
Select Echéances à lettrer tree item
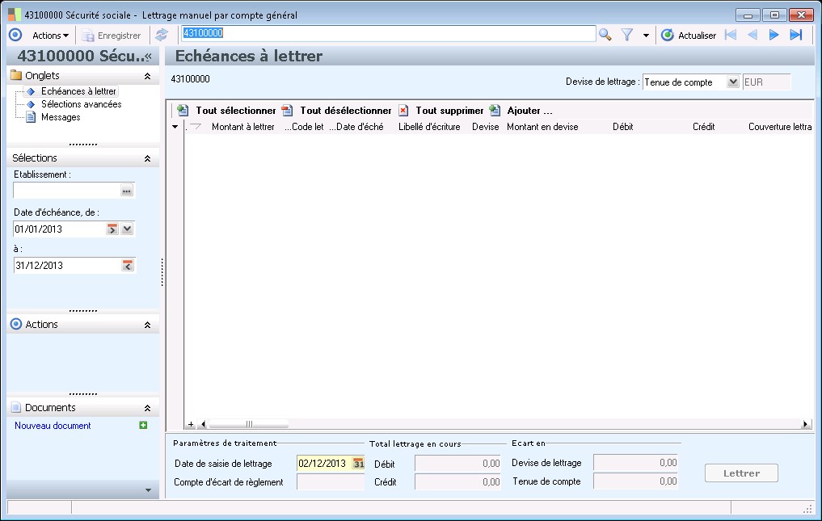click(x=78, y=91)
